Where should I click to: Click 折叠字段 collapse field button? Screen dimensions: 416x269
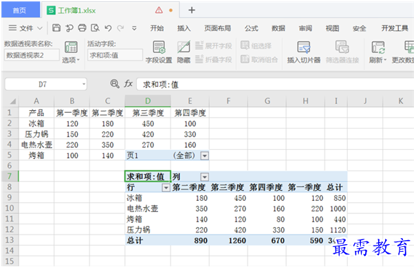pyautogui.click(x=214, y=59)
